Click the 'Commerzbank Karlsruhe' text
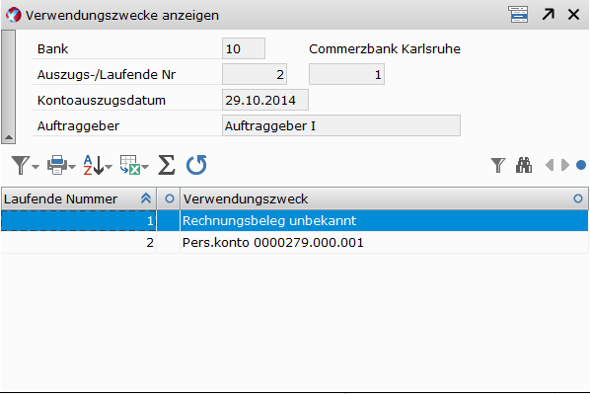Image resolution: width=590 pixels, height=394 pixels. coord(385,48)
